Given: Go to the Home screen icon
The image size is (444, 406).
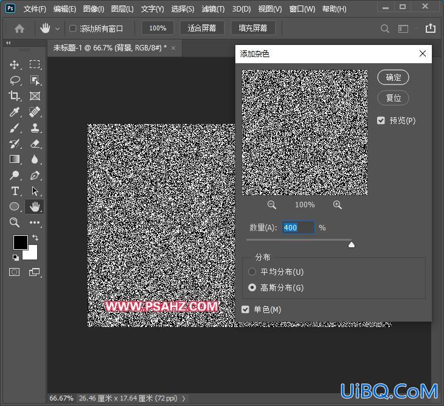Looking at the screenshot, I should click(x=19, y=29).
